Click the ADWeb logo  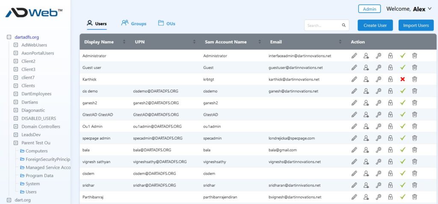point(34,13)
